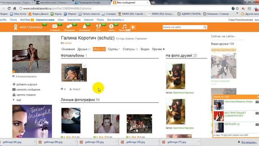This screenshot has width=259, height=146.
Task: Message ЕВГЕНИЙ via envelope icon
Action: (257, 125)
